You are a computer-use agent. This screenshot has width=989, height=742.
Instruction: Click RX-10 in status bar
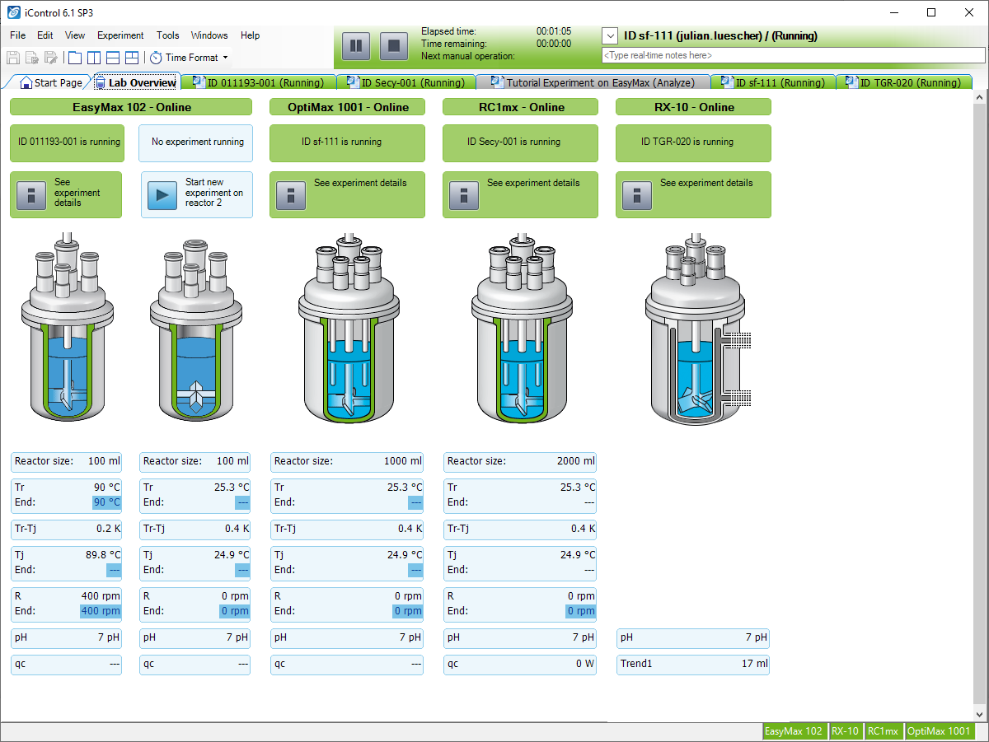coord(845,731)
